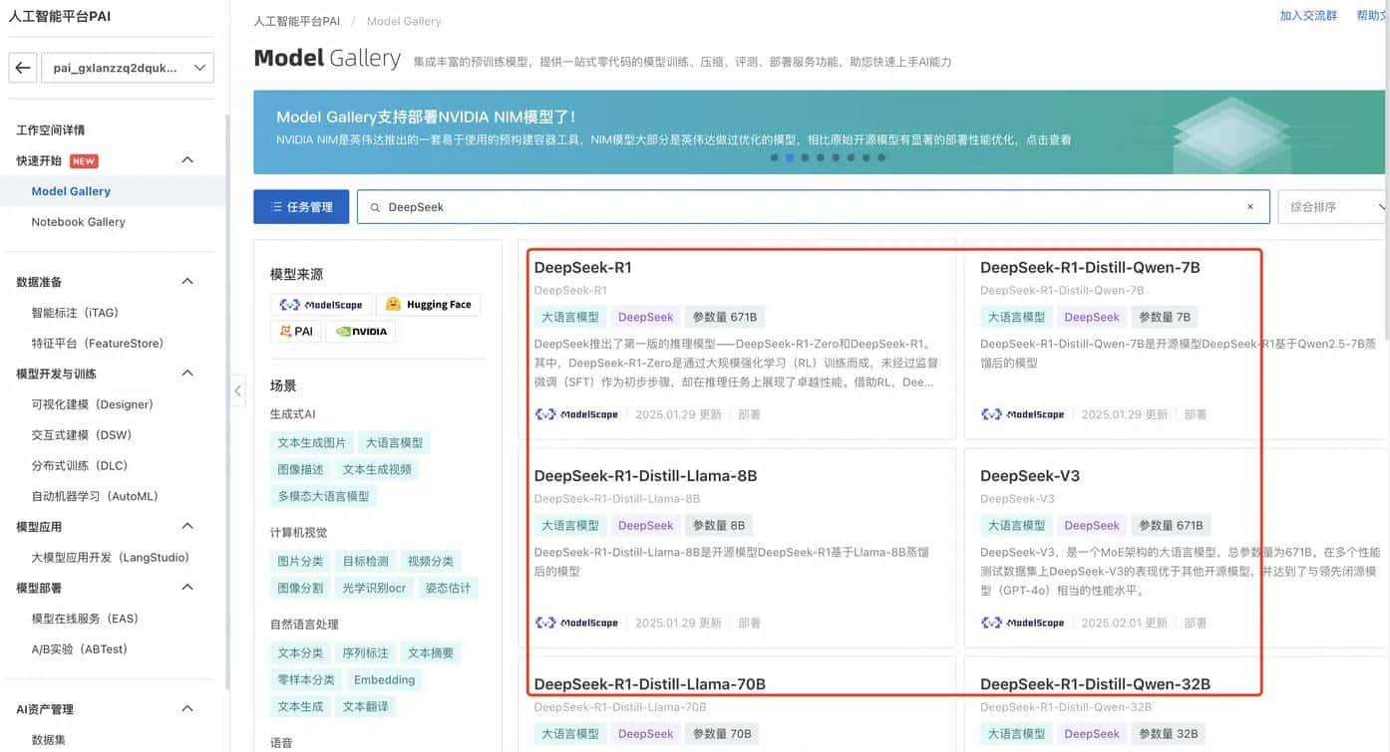This screenshot has height=752, width=1390.
Task: Click the magnifier icon in the search box
Action: coord(375,207)
